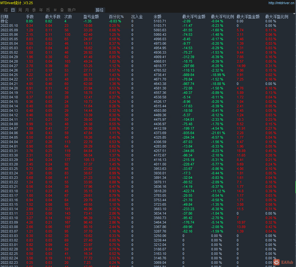Click the 盈亏金额 column header
Screen dimensions: 296x267
coord(91,17)
